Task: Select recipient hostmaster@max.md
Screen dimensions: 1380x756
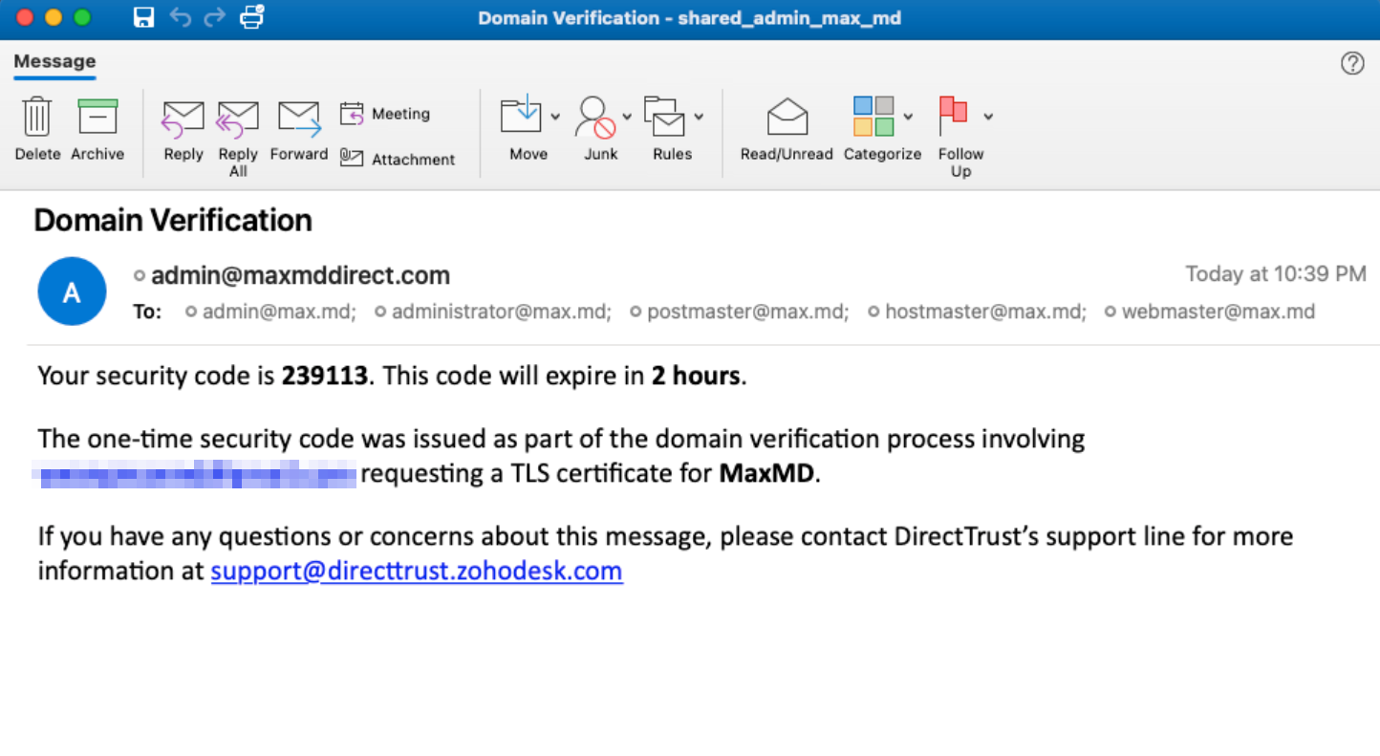Action: click(985, 312)
